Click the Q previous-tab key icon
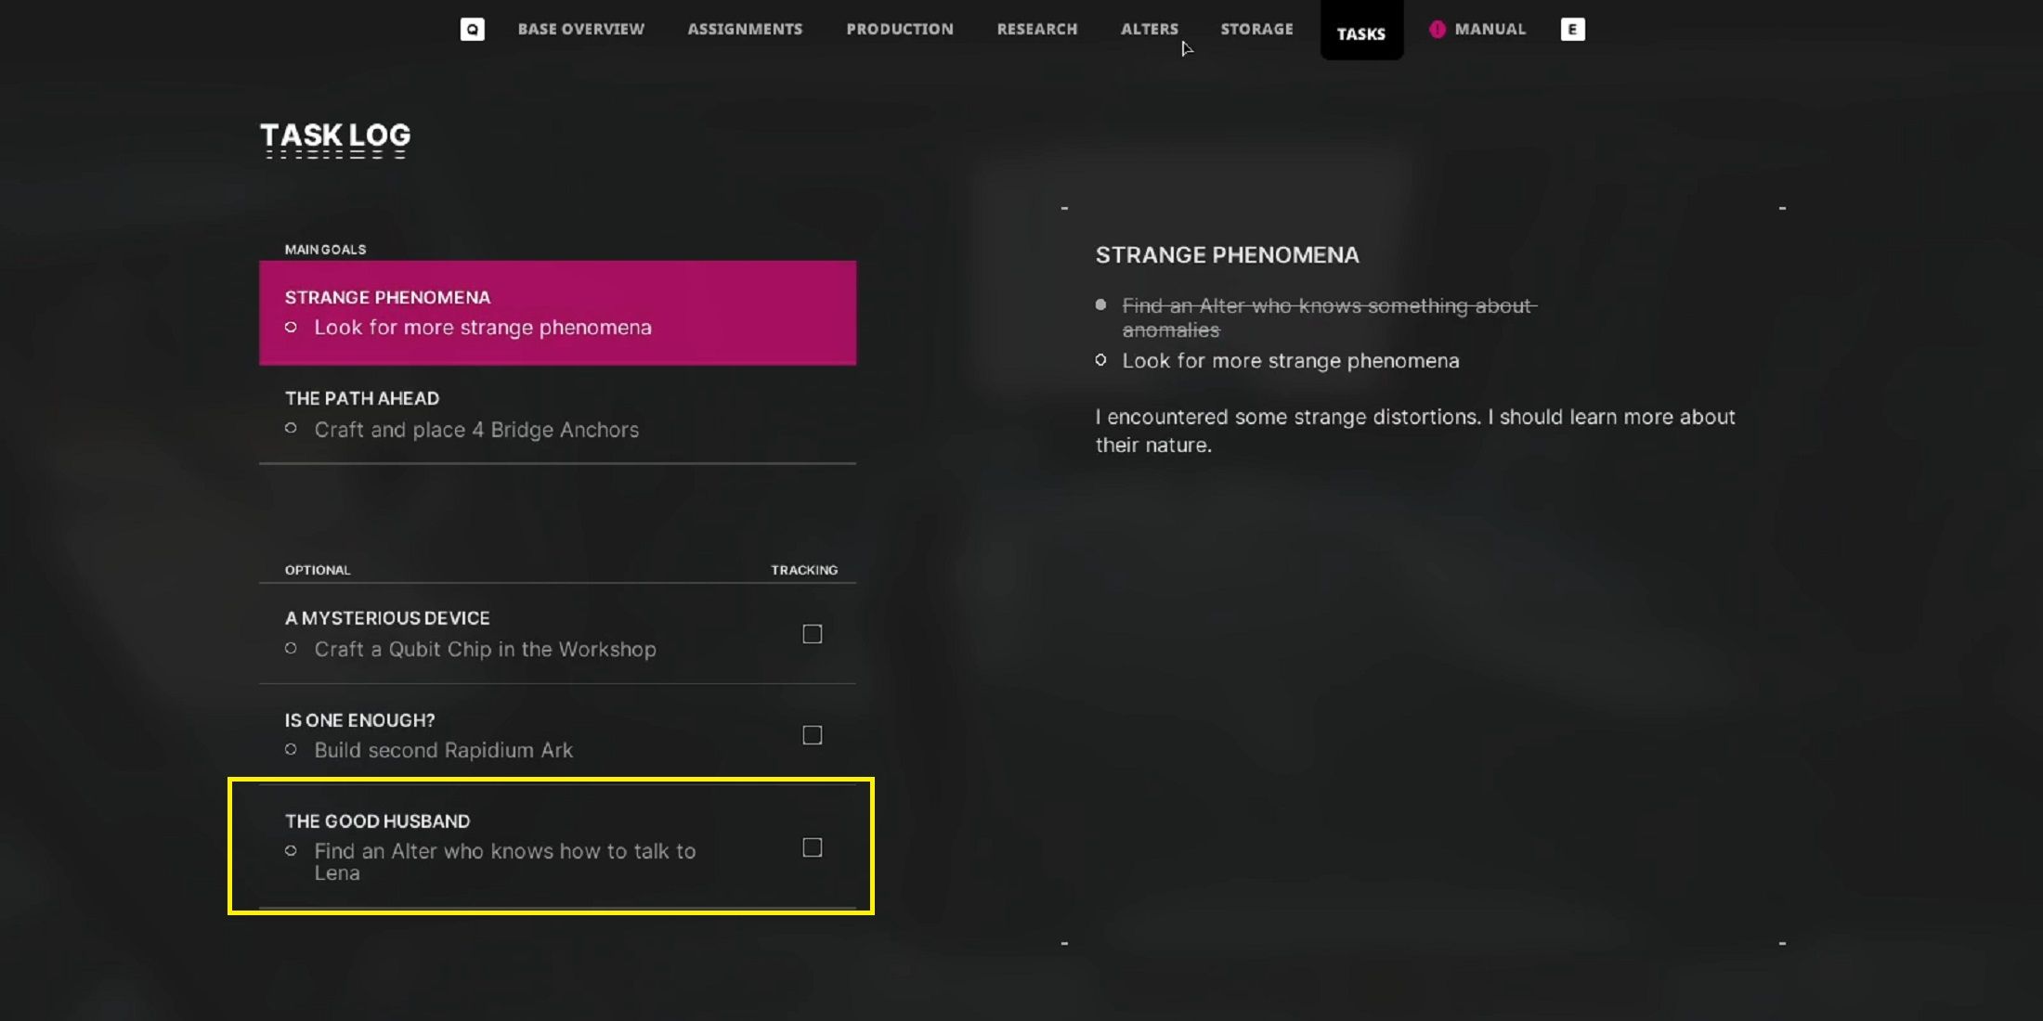Screen dimensions: 2043x1021 click(472, 30)
